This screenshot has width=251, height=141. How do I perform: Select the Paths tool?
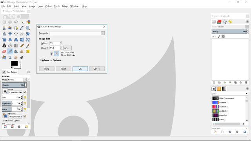point(16,28)
